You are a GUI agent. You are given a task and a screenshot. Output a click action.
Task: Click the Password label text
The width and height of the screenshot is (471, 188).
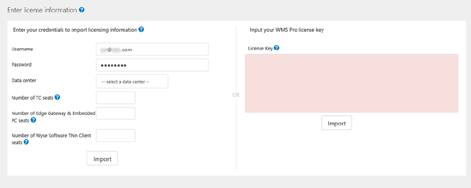[x=21, y=65]
